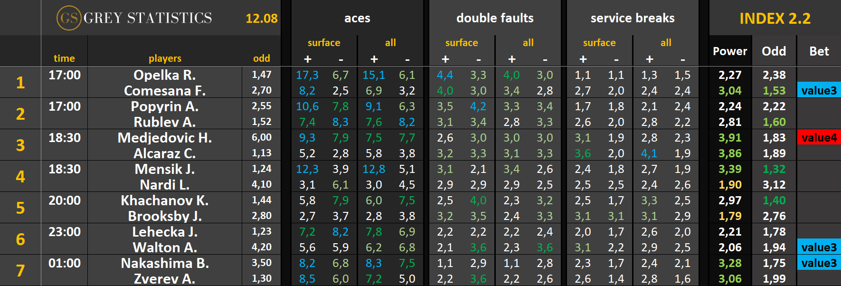841x286 pixels.
Task: Click the Power column header
Action: [730, 51]
